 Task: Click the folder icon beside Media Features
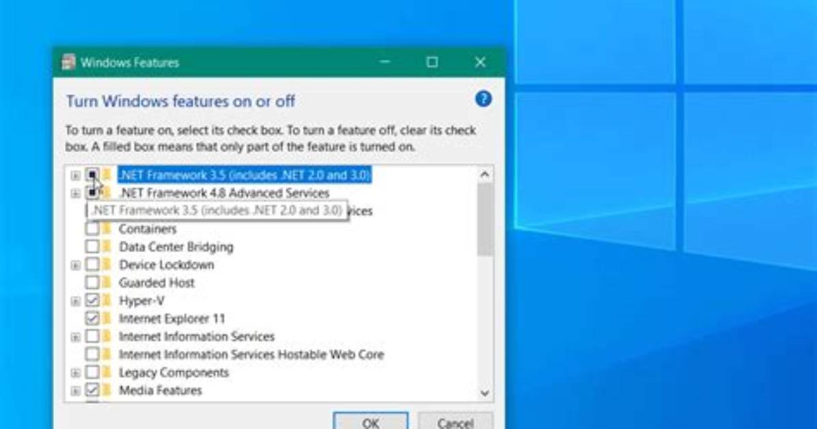(107, 390)
